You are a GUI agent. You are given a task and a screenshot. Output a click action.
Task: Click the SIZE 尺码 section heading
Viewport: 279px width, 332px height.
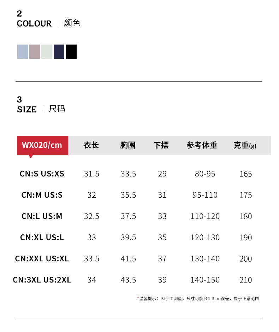click(x=41, y=109)
